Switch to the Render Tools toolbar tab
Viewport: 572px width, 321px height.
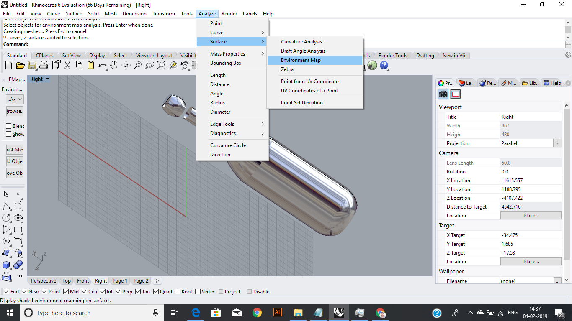(393, 56)
